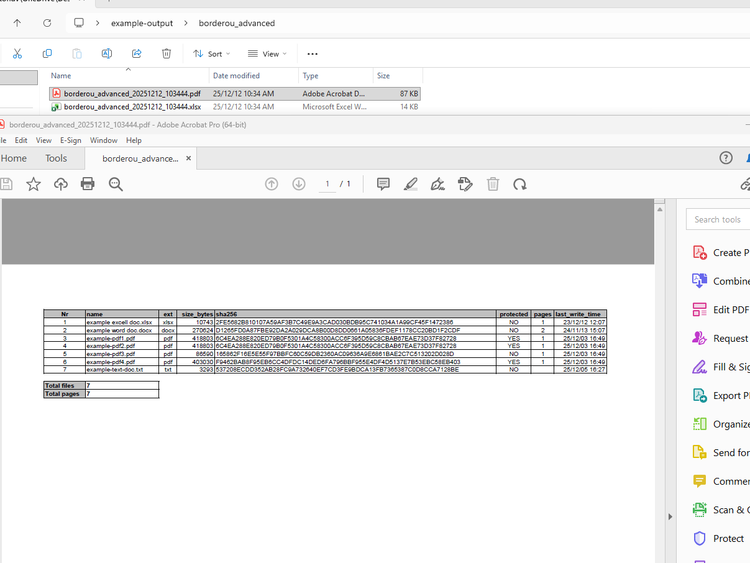Toggle star favorite in Acrobat toolbar

pyautogui.click(x=33, y=184)
